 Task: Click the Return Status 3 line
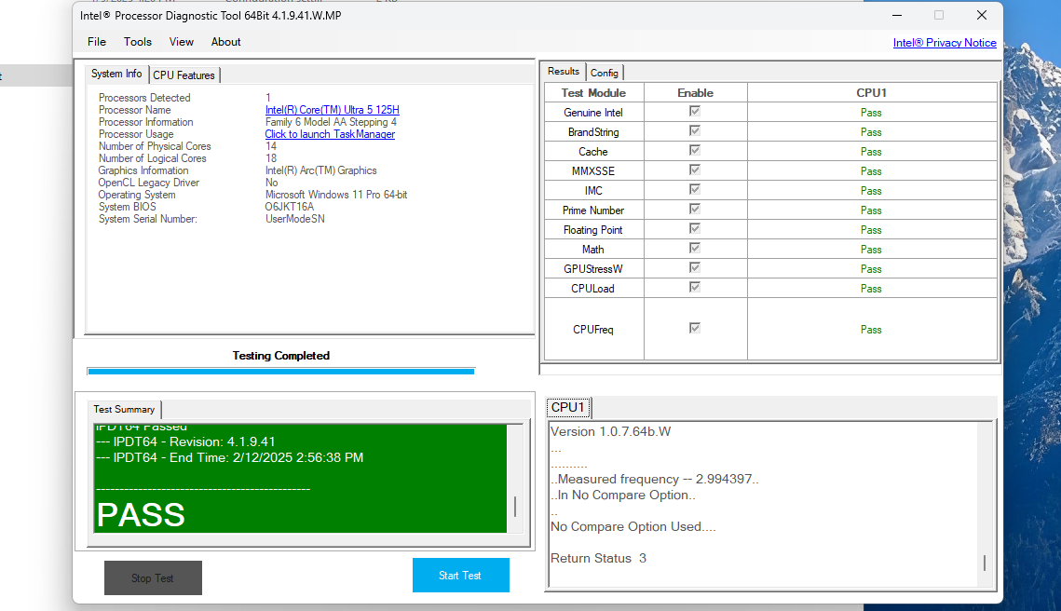598,558
